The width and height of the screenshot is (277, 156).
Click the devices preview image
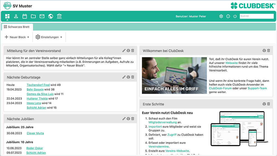click(239, 129)
